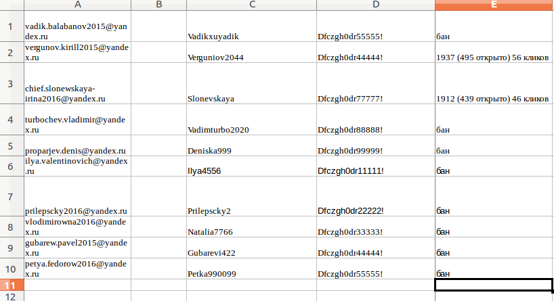Screen dimensions: 554x301
Task: Select the Slonevskaya cell
Action: click(251, 83)
